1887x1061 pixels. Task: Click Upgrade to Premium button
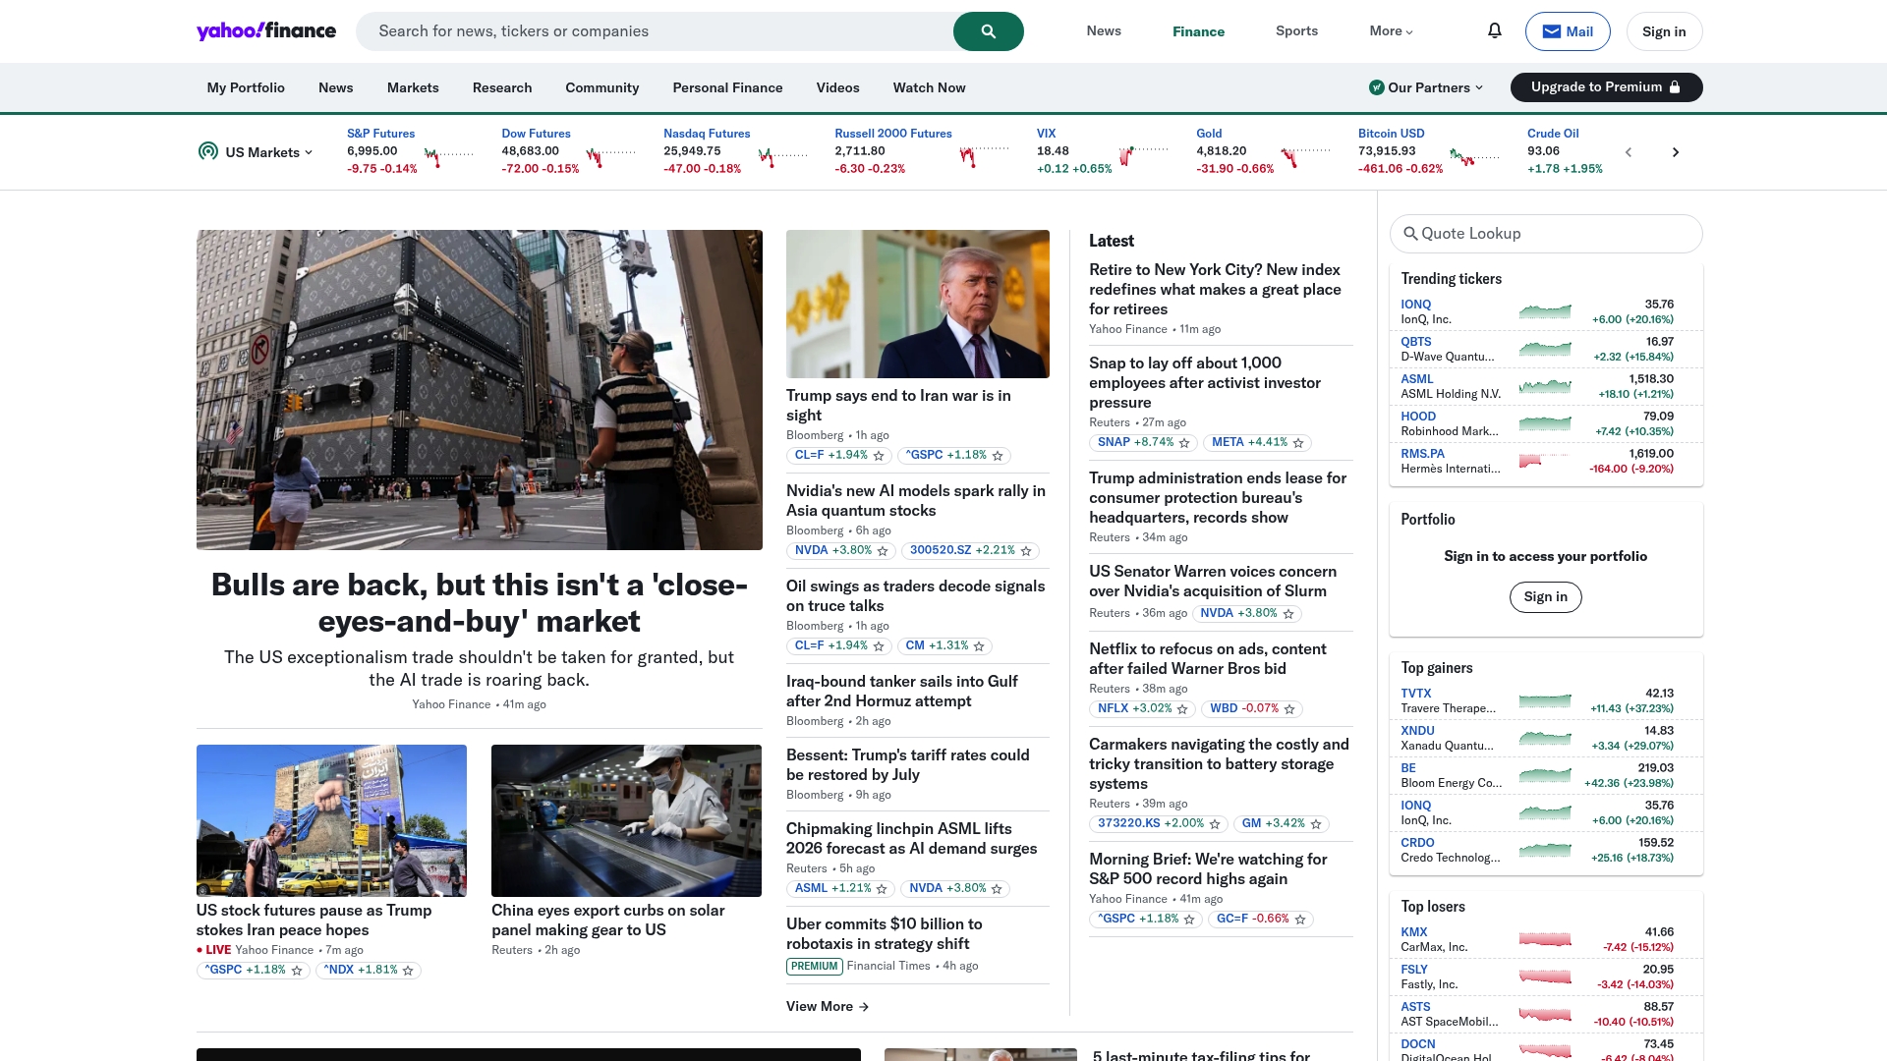[1605, 87]
